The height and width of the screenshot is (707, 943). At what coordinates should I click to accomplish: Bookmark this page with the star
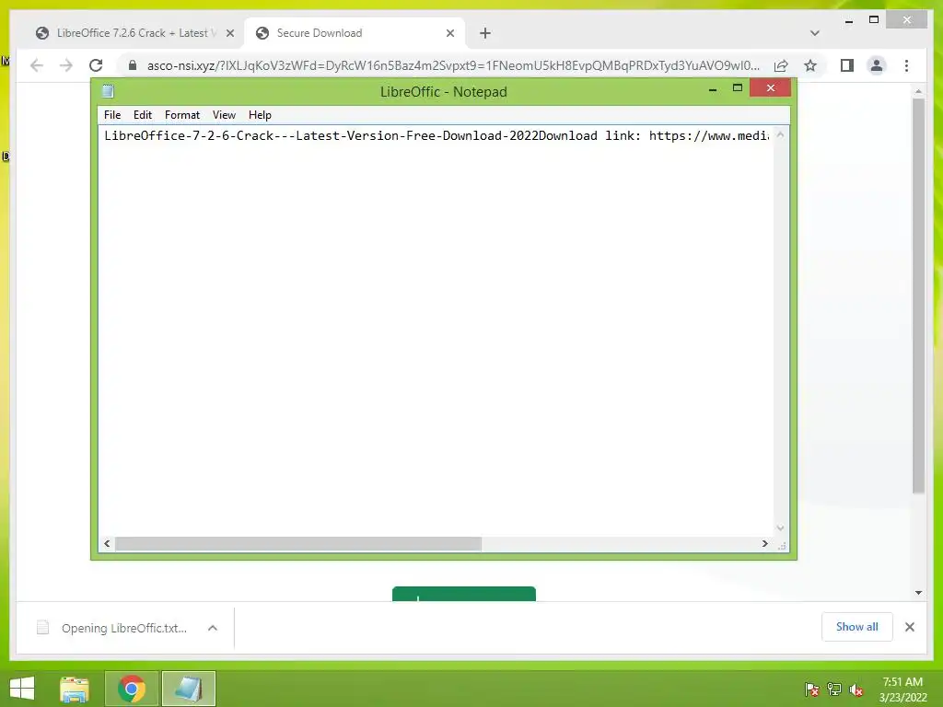coord(810,65)
